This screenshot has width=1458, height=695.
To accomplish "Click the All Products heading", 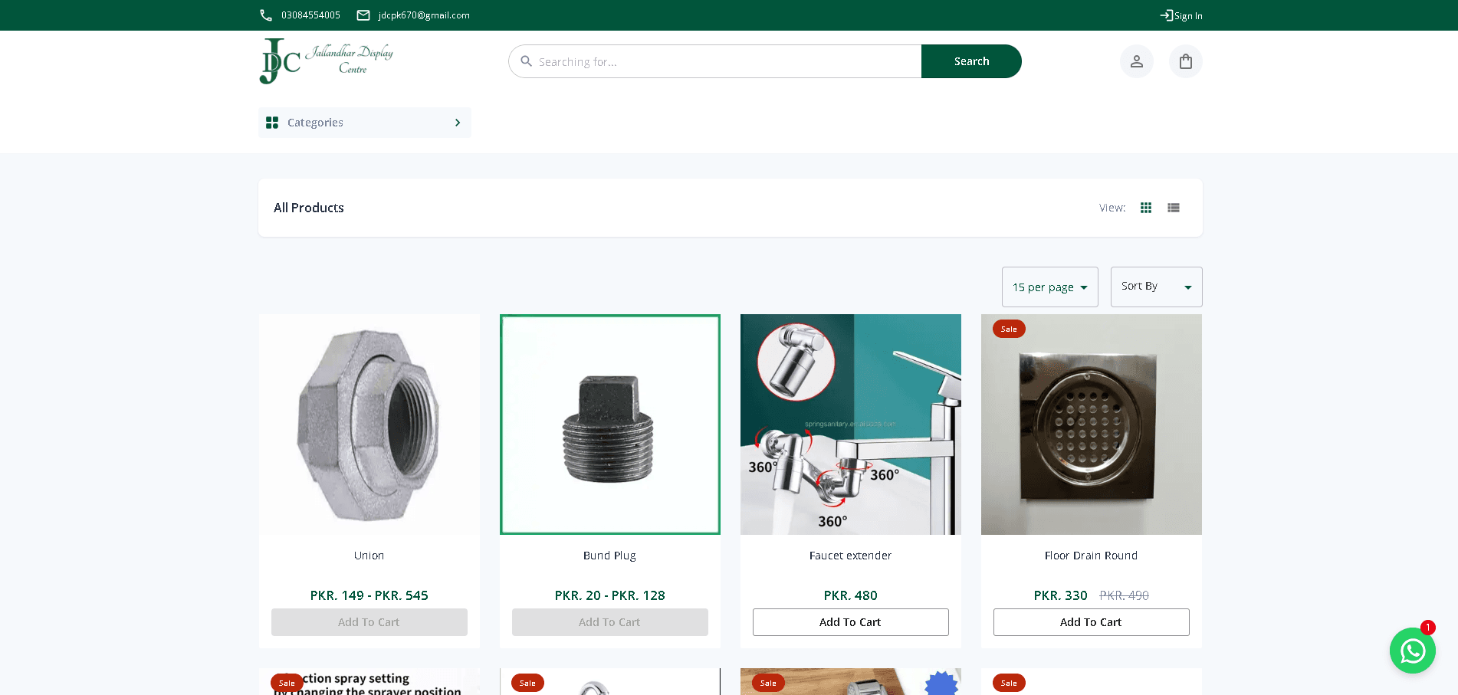I will (x=309, y=208).
